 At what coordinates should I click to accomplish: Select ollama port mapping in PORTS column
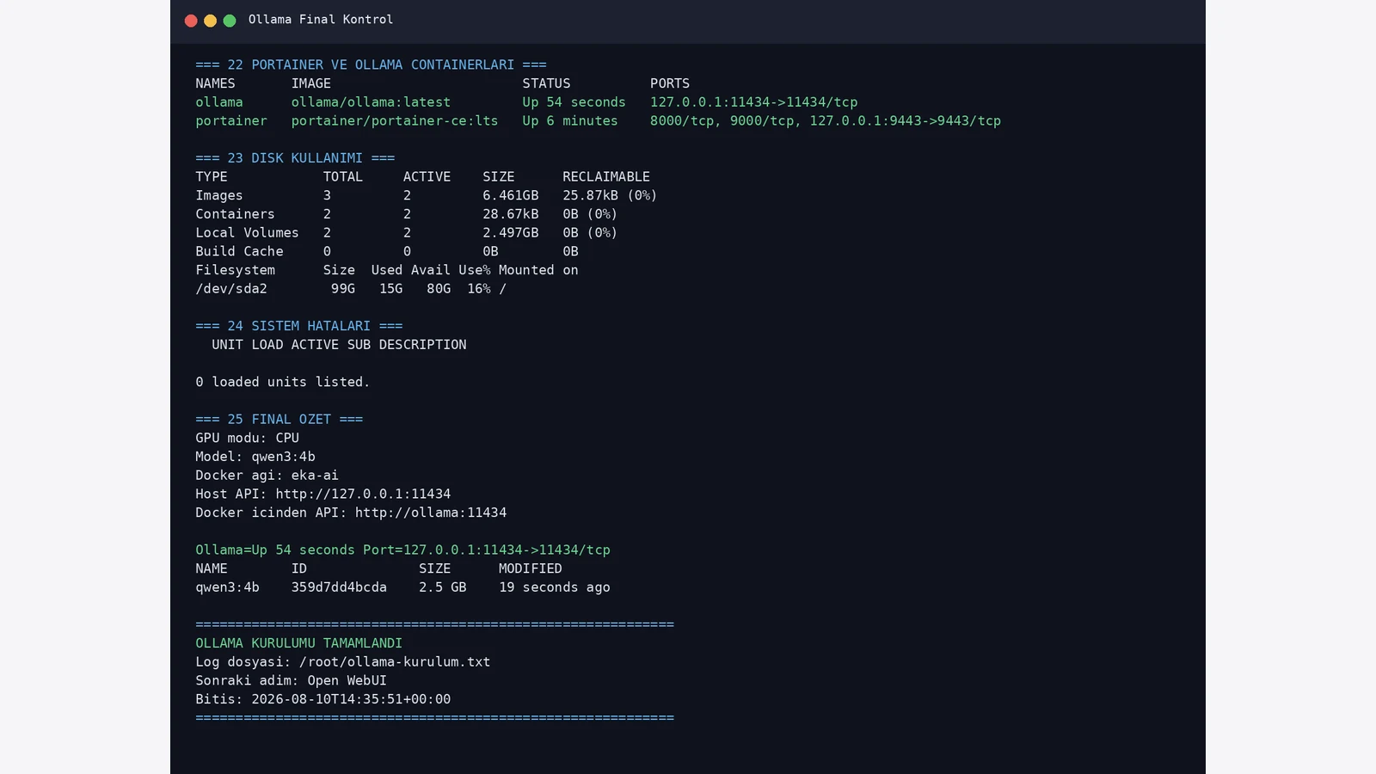(754, 102)
